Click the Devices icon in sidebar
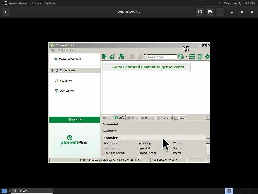The image size is (258, 194). click(57, 91)
